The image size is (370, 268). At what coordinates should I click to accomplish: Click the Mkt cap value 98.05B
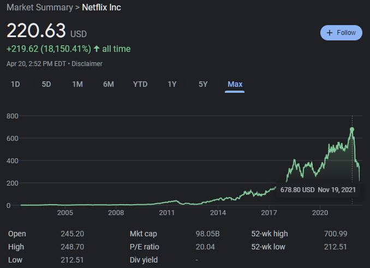coord(207,234)
